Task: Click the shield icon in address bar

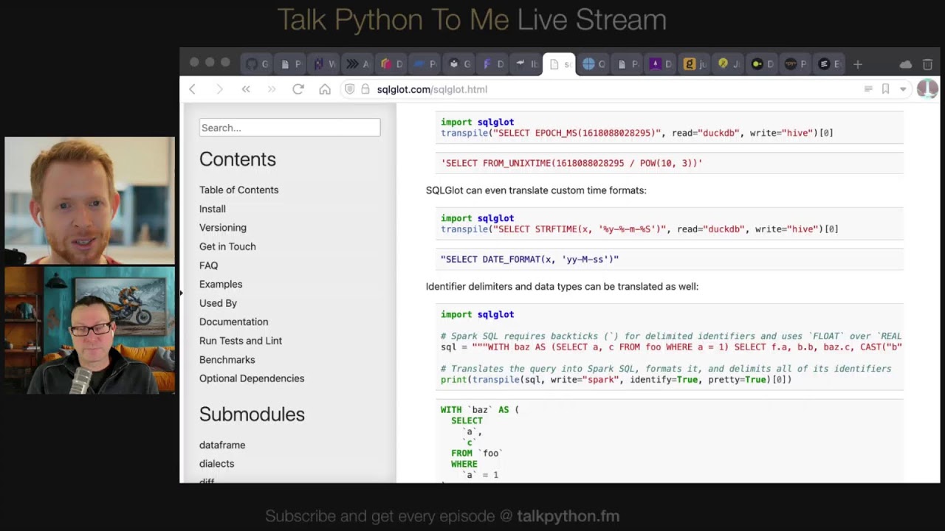Action: click(350, 89)
